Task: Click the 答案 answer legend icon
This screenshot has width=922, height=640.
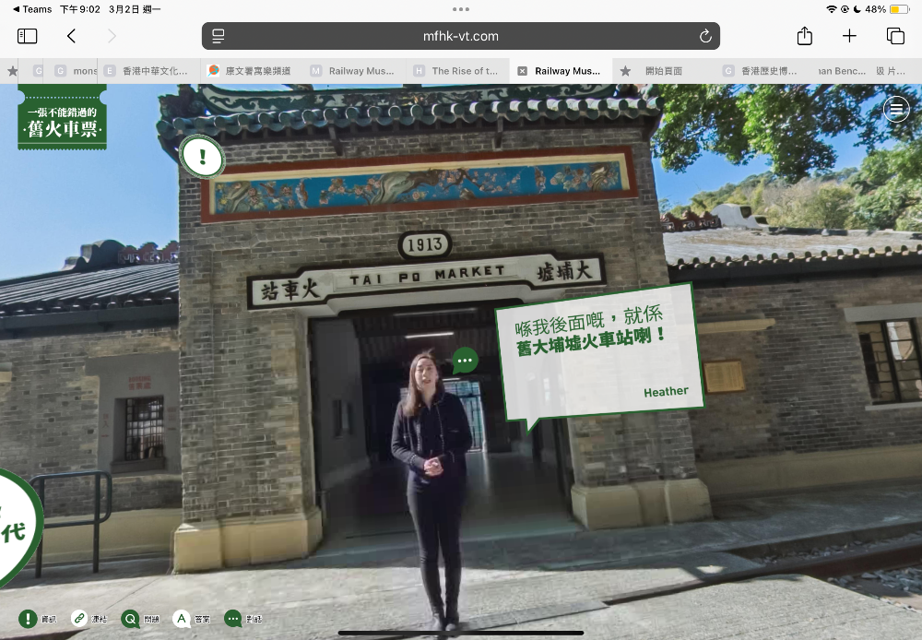Action: (182, 619)
